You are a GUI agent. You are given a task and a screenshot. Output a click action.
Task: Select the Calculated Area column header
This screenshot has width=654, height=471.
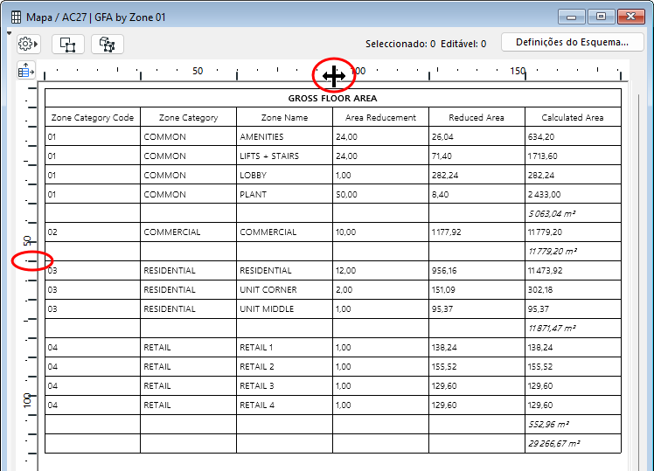pyautogui.click(x=573, y=118)
